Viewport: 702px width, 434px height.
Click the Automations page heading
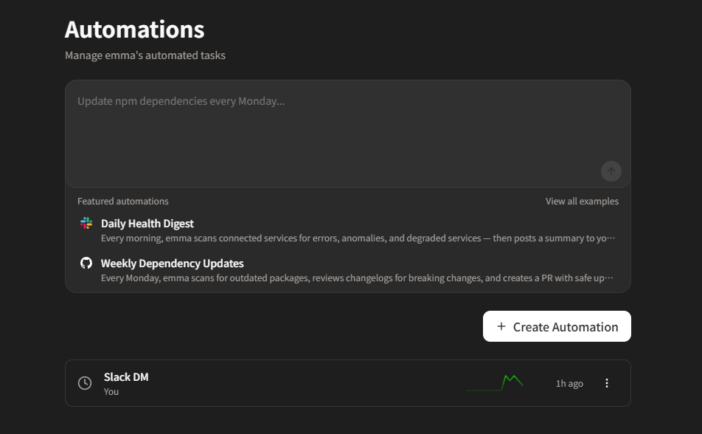point(134,30)
